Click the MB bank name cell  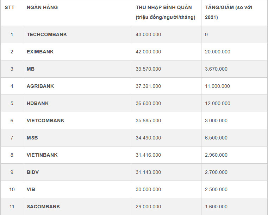point(31,69)
